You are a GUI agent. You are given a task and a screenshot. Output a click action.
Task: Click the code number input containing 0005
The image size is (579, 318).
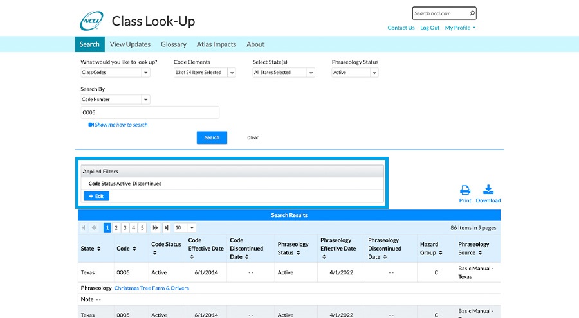click(x=150, y=112)
